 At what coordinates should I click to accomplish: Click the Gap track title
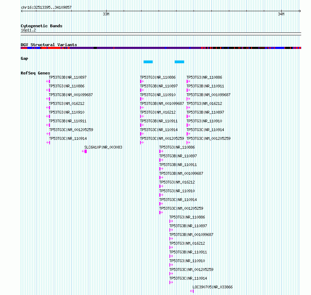point(24,58)
